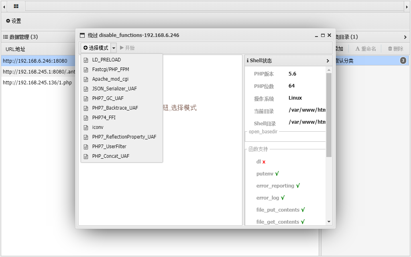Click the iconv mode file icon
The height and width of the screenshot is (257, 411).
pos(86,127)
